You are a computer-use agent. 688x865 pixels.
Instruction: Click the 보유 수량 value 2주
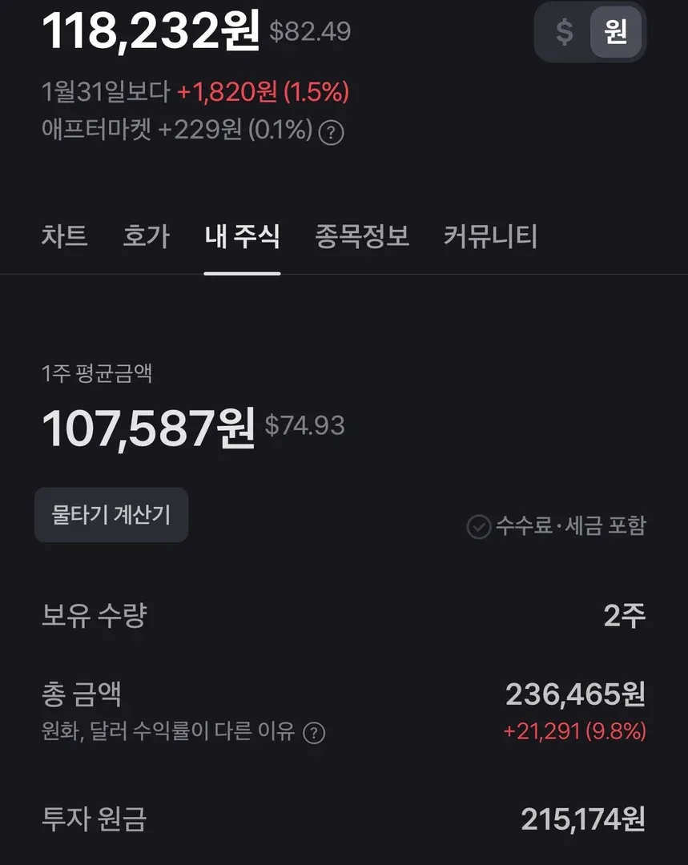point(625,616)
